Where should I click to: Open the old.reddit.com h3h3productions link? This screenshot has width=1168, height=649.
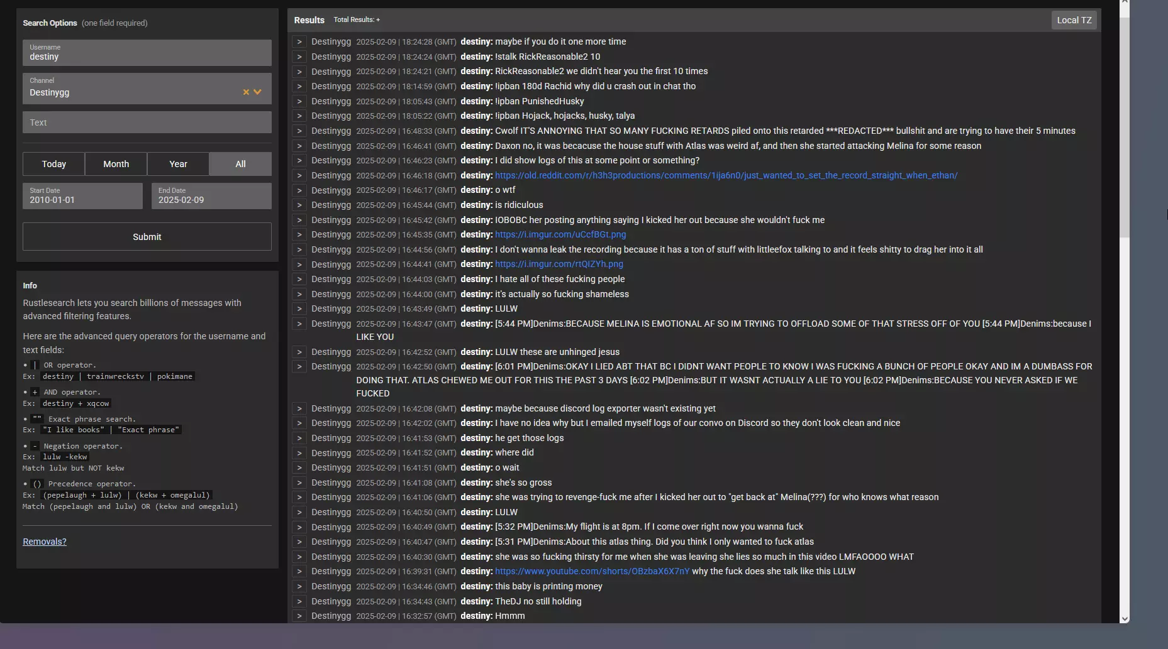[726, 175]
